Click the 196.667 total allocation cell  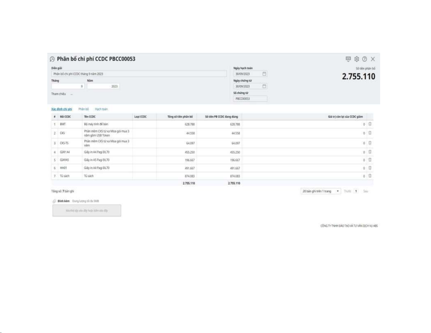coord(176,160)
